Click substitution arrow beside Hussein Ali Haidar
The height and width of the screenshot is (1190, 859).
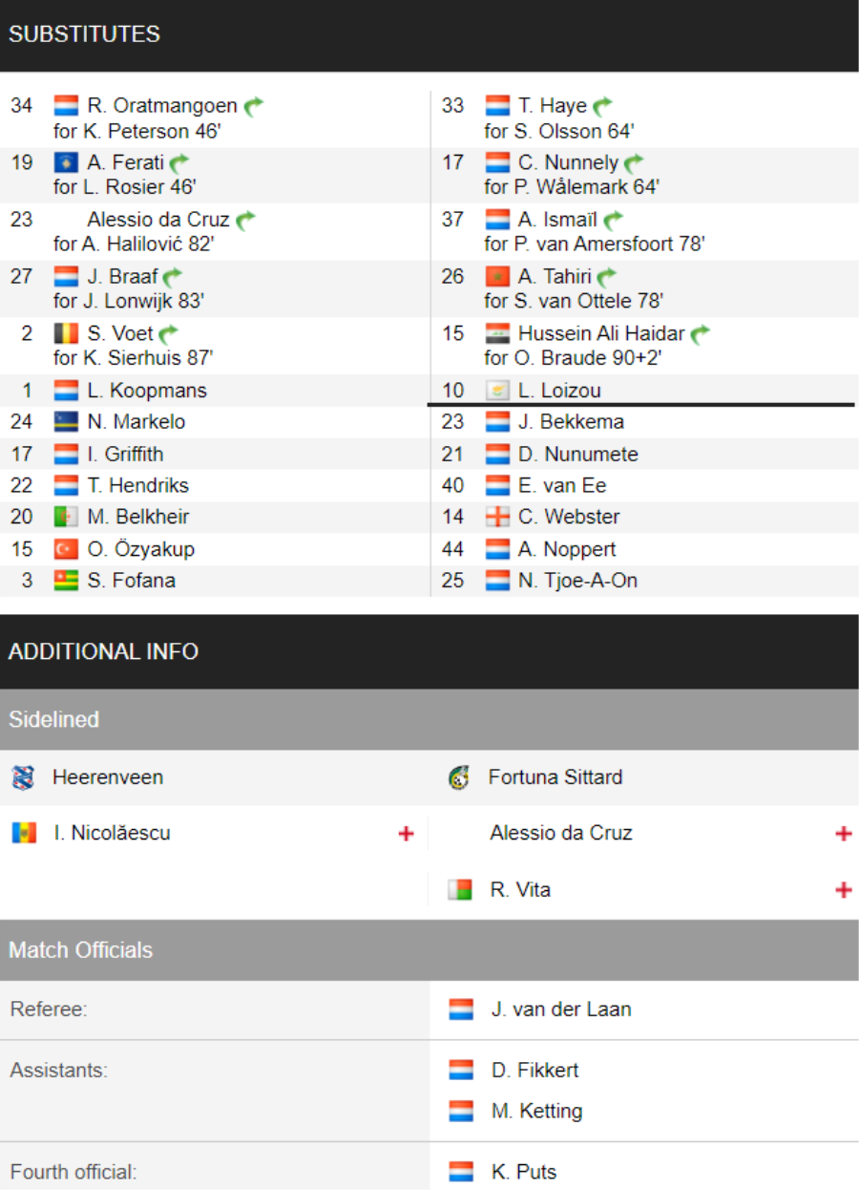pos(701,334)
